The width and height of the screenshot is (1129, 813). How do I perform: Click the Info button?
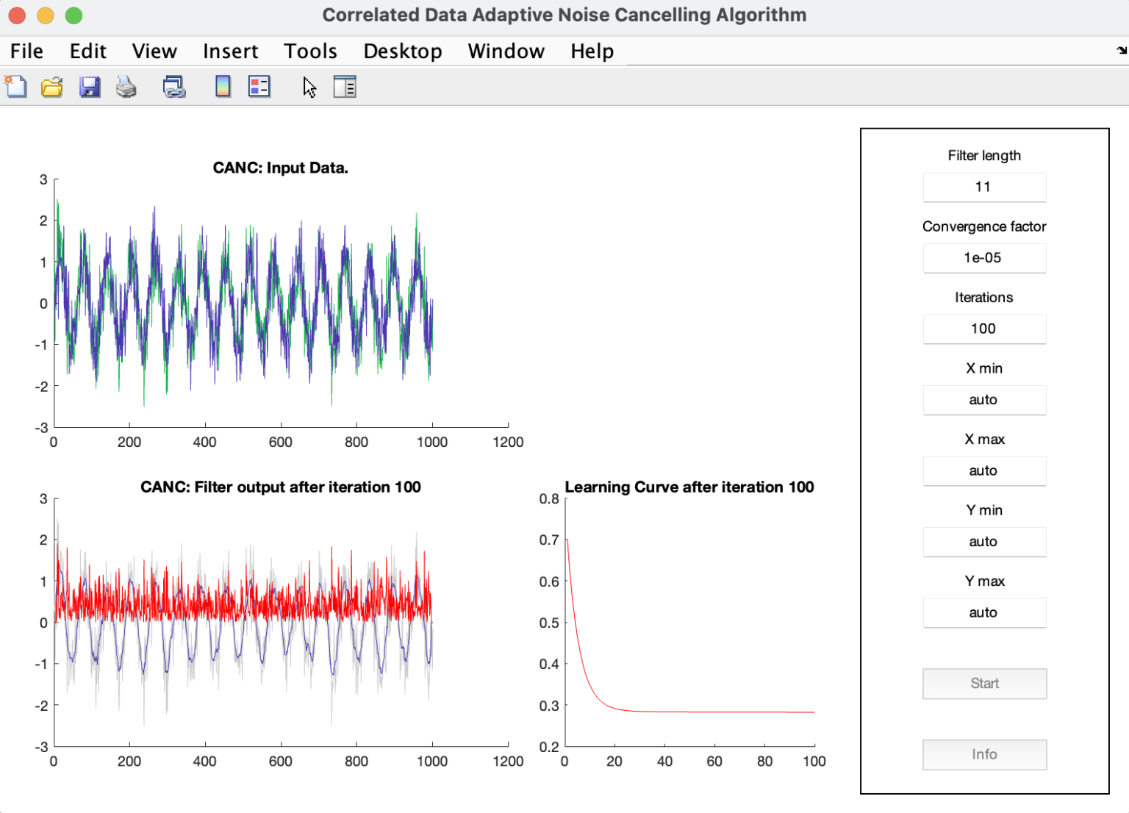point(984,754)
